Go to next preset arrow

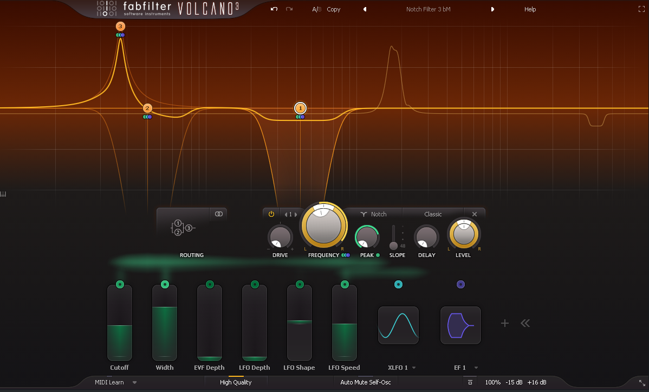pos(492,9)
